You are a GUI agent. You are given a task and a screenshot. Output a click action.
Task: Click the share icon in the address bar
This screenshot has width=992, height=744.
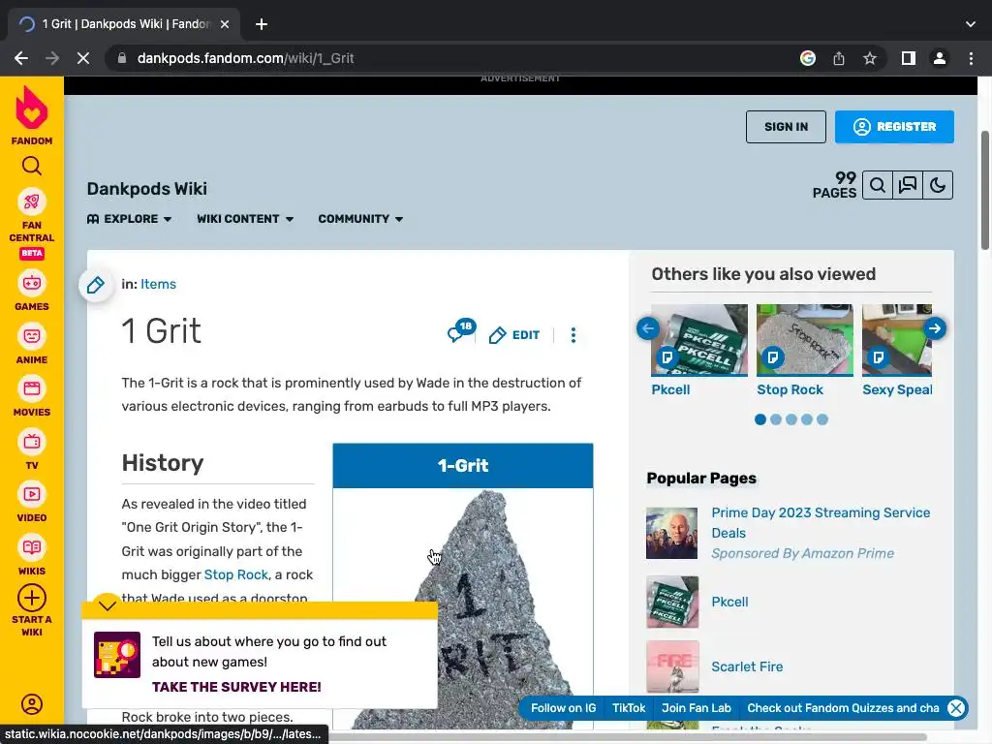tap(839, 58)
